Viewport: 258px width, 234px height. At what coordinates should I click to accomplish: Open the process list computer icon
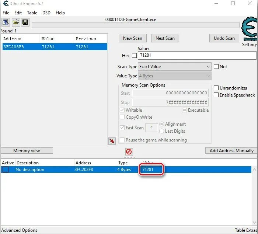pyautogui.click(x=6, y=22)
